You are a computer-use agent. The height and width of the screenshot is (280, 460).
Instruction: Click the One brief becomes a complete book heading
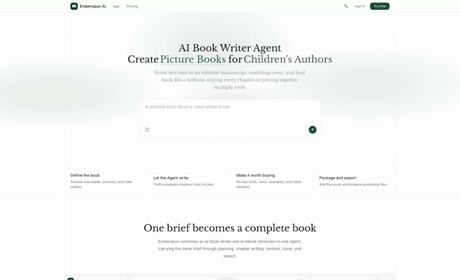point(230,228)
